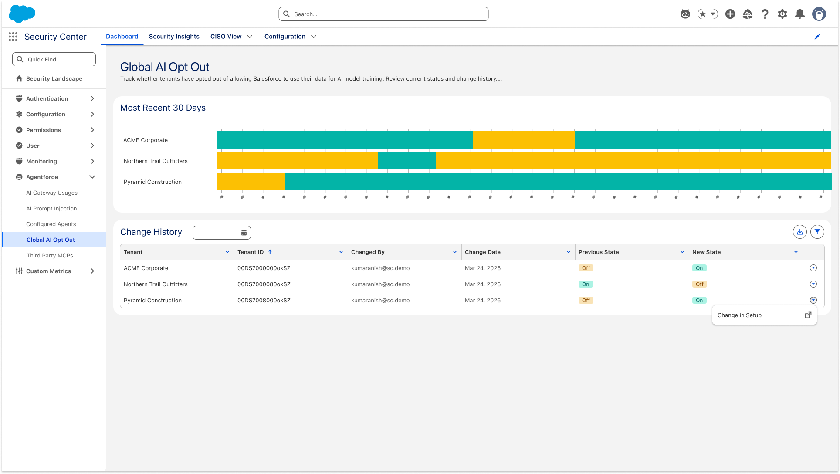This screenshot has height=474, width=840.
Task: Click the Quick Find input field
Action: [x=54, y=59]
